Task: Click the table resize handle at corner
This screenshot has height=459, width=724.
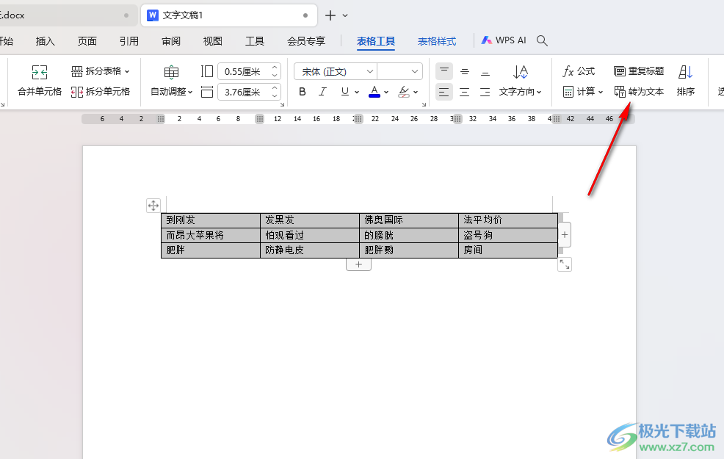Action: [x=565, y=264]
